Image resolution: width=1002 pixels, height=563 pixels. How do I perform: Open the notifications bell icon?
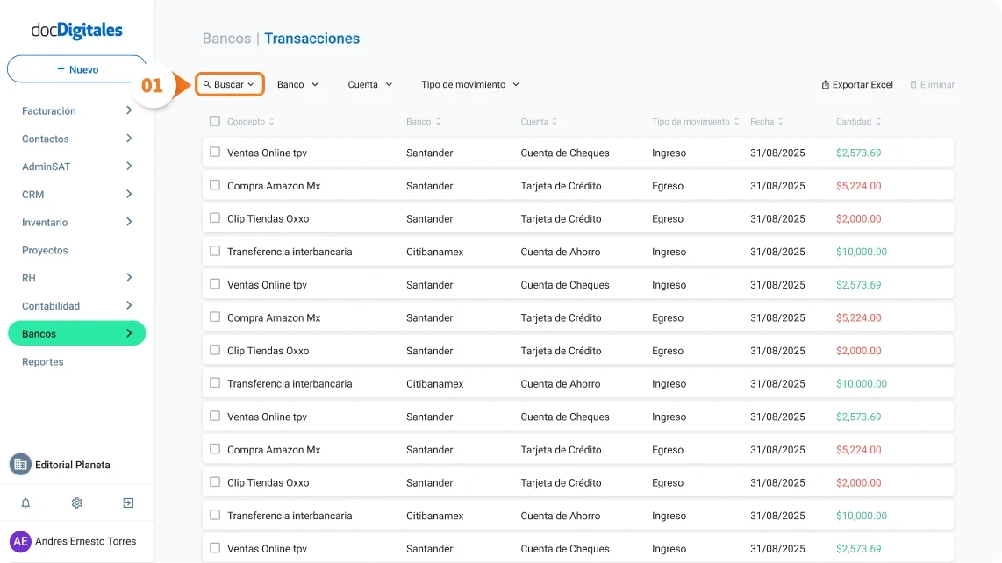coord(25,502)
